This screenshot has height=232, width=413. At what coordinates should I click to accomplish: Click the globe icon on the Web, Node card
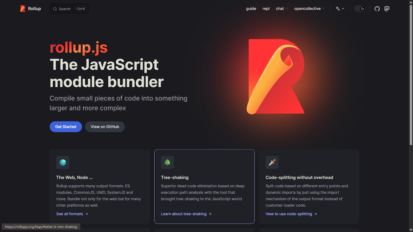[63, 162]
